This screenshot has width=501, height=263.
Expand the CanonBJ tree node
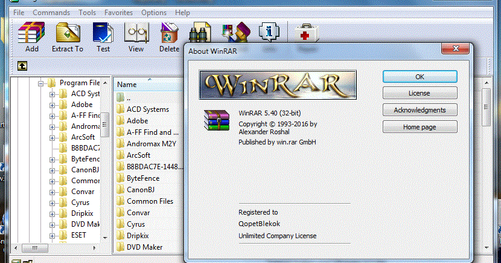pyautogui.click(x=52, y=170)
